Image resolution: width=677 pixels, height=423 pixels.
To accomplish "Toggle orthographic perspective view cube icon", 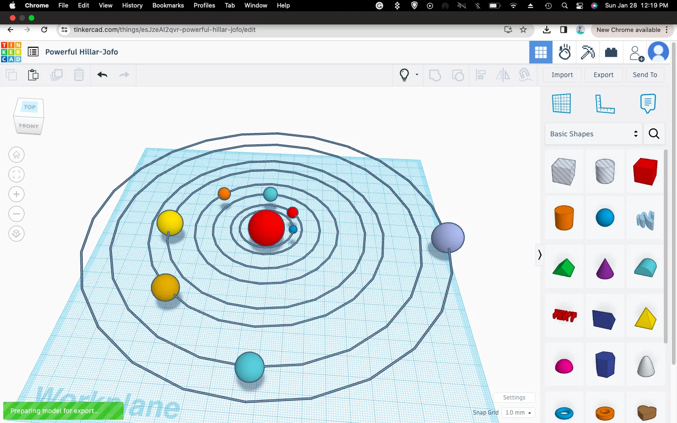I will (16, 234).
